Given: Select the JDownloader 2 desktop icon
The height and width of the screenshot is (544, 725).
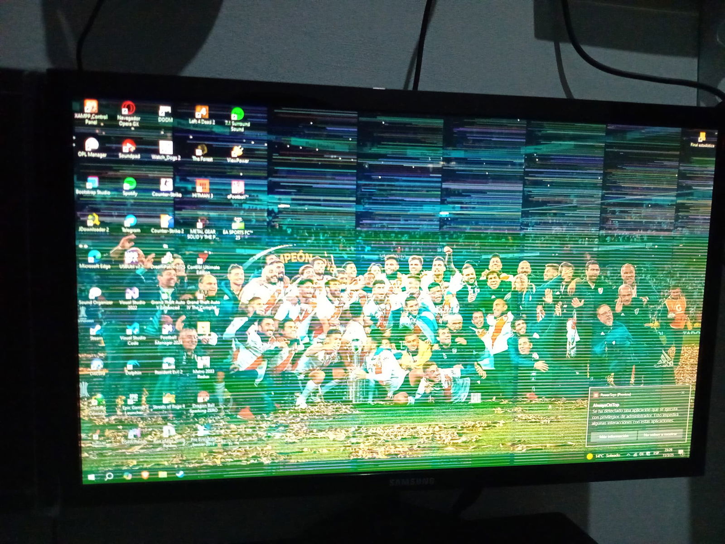Looking at the screenshot, I should [93, 223].
